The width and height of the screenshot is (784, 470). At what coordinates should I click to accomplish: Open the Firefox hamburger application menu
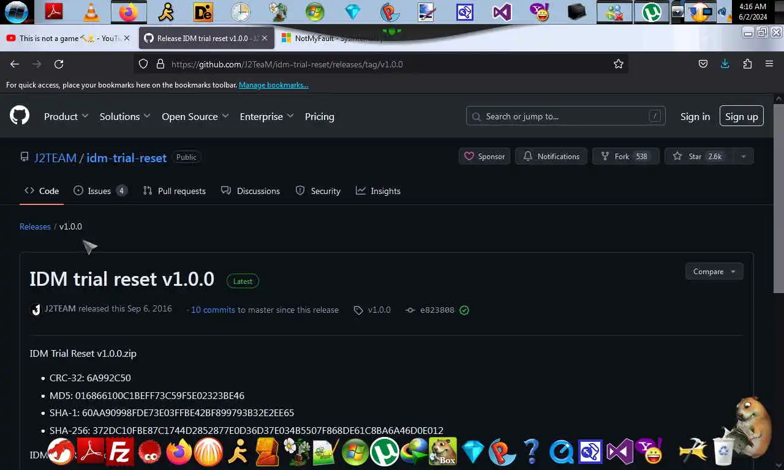tap(769, 64)
